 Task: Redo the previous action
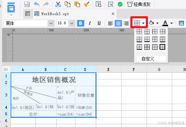click(46, 4)
